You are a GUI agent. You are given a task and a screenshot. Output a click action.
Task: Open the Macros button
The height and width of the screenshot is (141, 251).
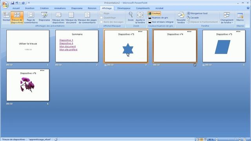240,16
